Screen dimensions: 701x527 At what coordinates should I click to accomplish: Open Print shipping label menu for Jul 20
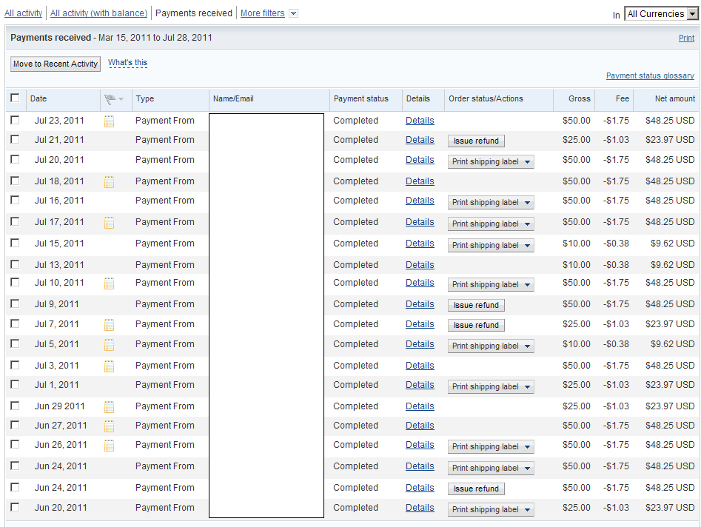(491, 161)
